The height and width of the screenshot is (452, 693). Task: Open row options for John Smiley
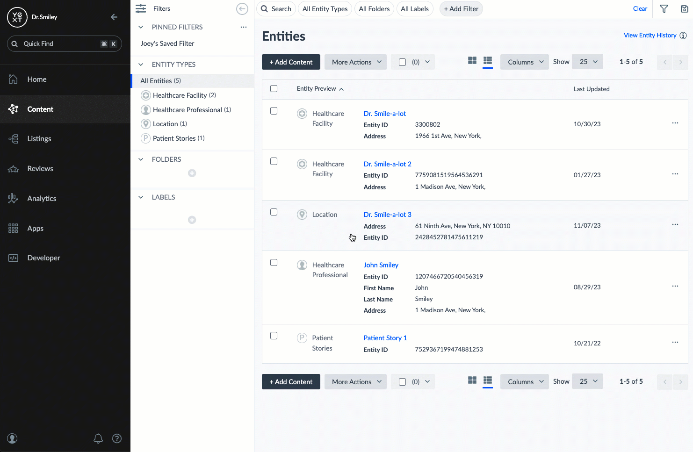coord(675,286)
